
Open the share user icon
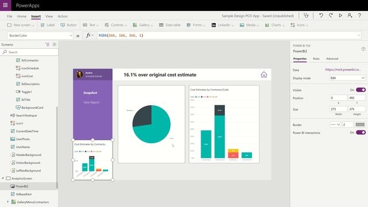[350, 16]
